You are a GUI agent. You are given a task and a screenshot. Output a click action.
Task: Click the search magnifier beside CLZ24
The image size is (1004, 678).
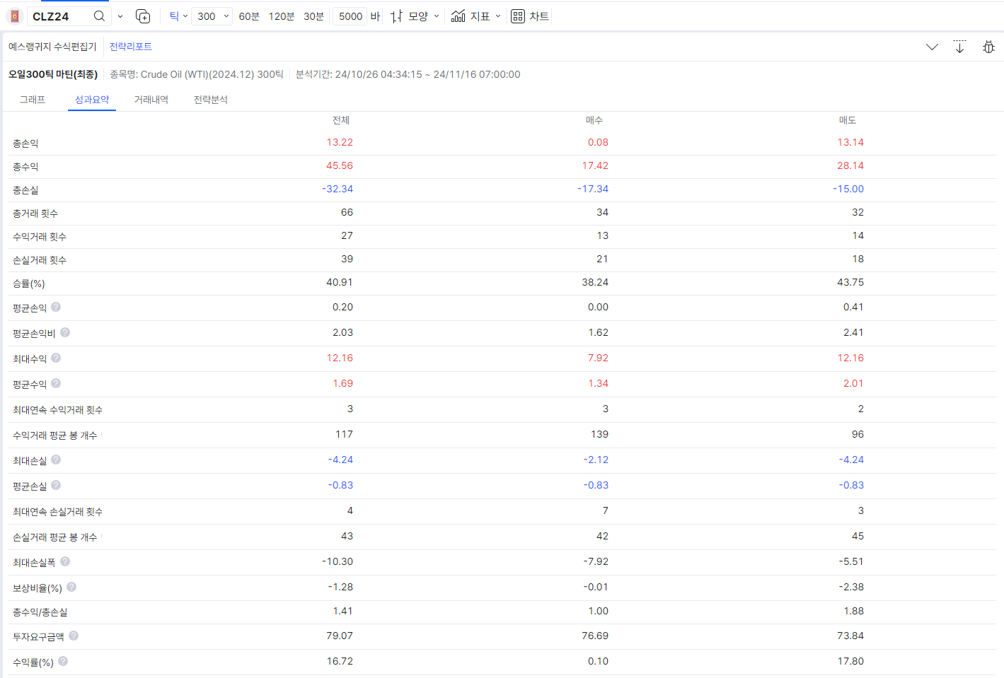click(99, 16)
